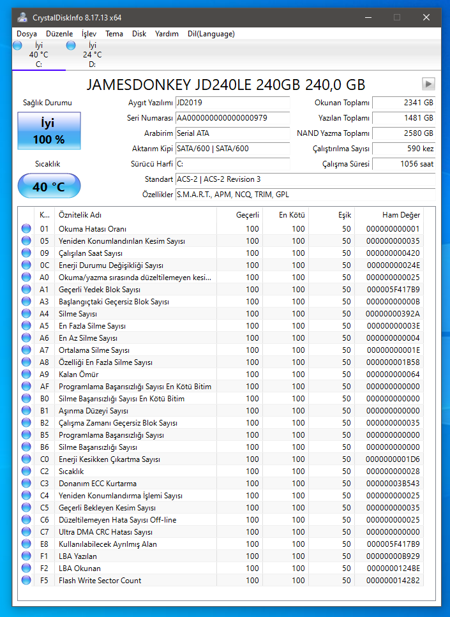Viewport: 450px width, 617px height.
Task: Select the Başlangıçtaki Geçersiz Blok Sayısı row
Action: pyautogui.click(x=221, y=301)
